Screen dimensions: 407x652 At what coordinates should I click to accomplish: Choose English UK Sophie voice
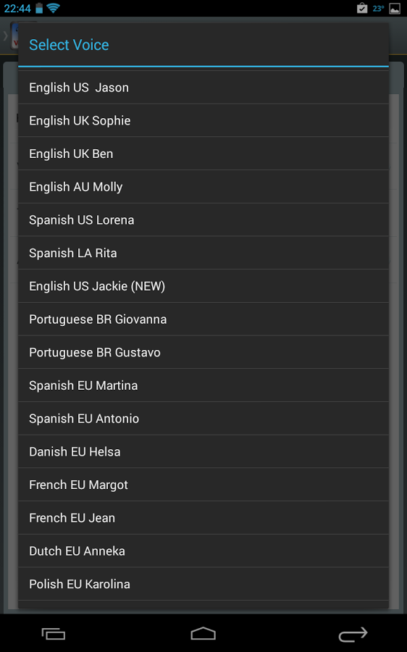[204, 120]
